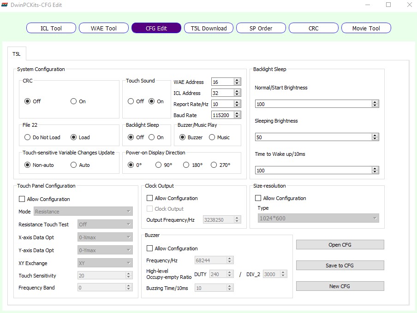Decrease Baud Rate spinner value
Viewport: 417px width, 313px height.
pos(237,117)
